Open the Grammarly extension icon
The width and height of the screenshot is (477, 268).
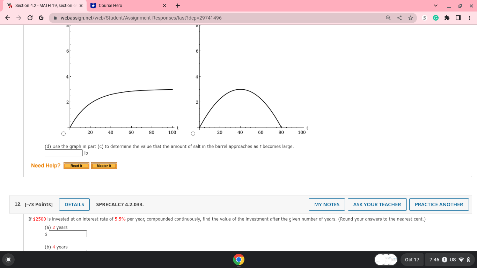tap(435, 17)
